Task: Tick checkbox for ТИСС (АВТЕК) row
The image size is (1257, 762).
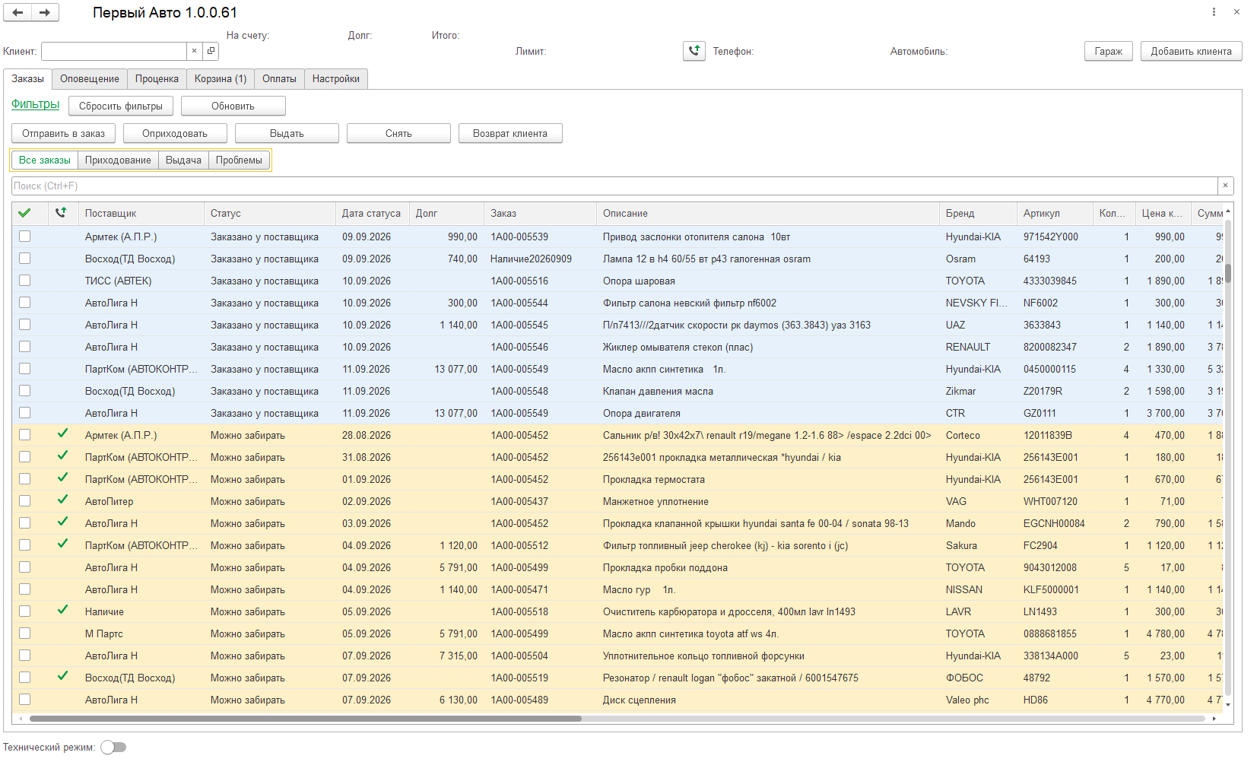Action: click(x=25, y=281)
